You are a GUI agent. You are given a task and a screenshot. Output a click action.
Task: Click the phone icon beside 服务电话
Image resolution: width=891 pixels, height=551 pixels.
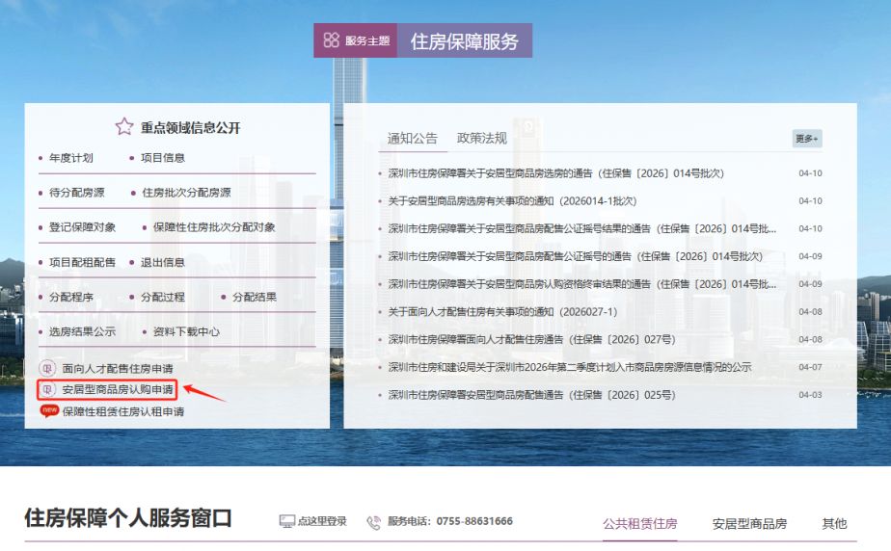pos(373,522)
